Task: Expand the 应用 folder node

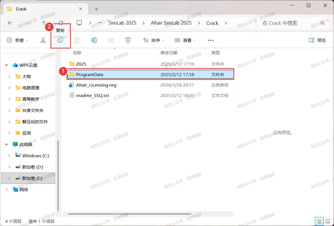Action: click(9, 133)
